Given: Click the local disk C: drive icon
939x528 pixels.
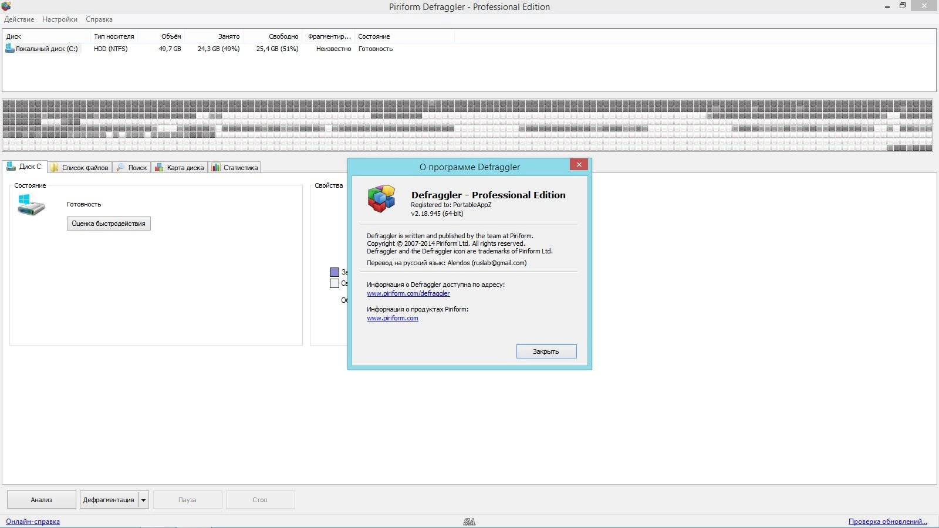Looking at the screenshot, I should [9, 49].
